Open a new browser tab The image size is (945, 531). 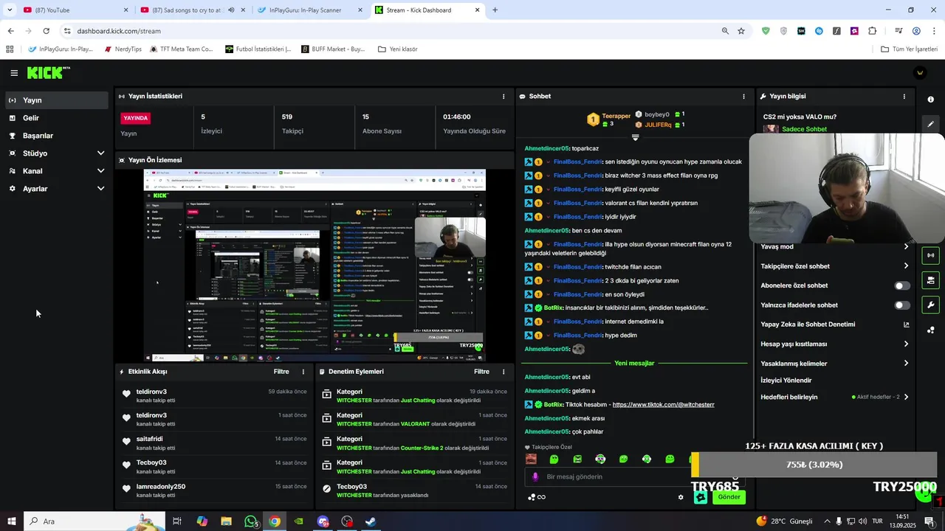(x=495, y=10)
